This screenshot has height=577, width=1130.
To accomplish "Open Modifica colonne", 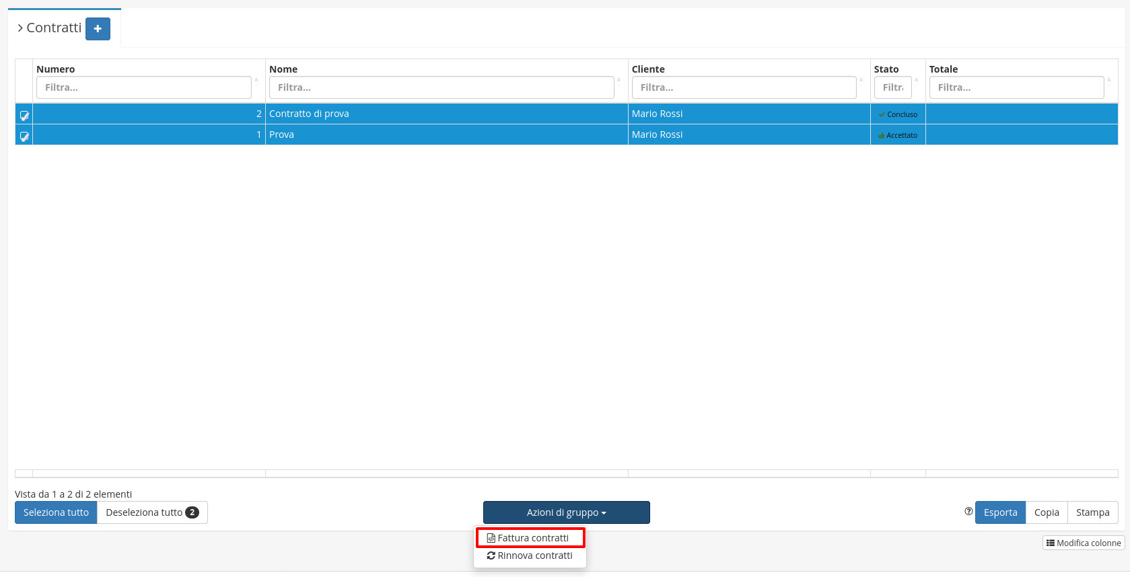I will pos(1084,543).
